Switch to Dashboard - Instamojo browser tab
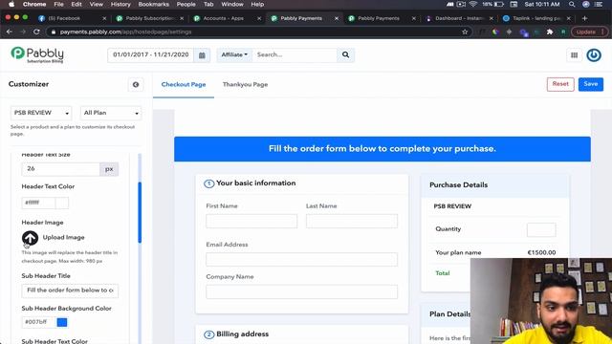The image size is (612, 344). click(459, 18)
